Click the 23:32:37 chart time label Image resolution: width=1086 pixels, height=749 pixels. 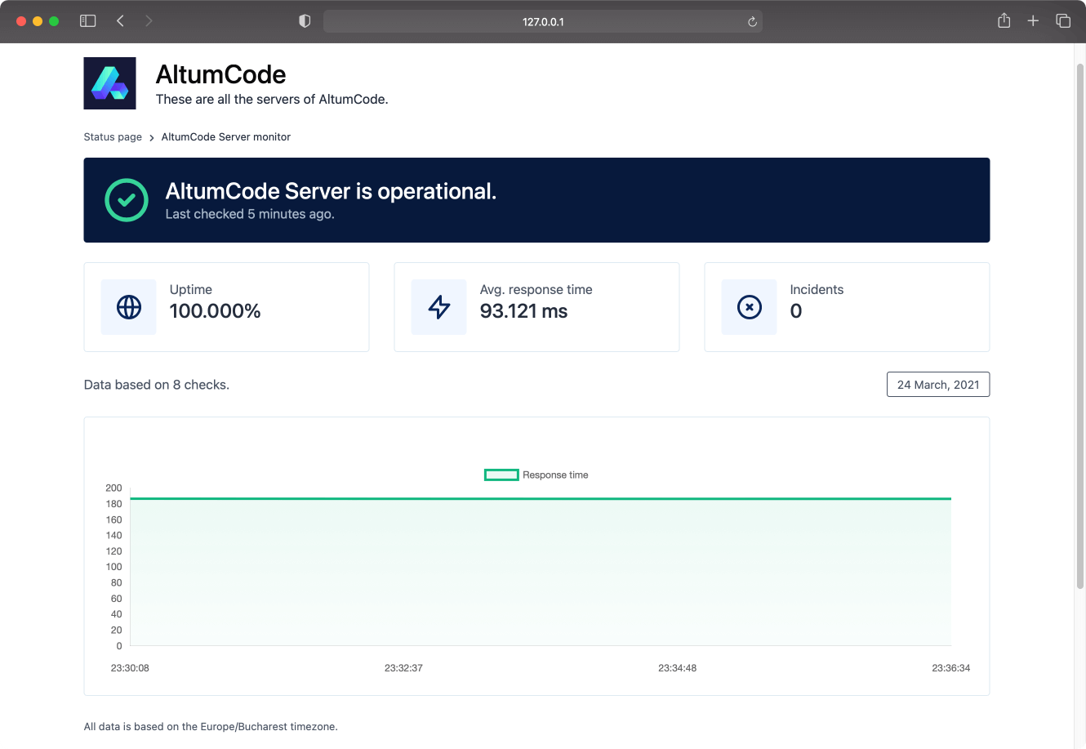click(403, 668)
